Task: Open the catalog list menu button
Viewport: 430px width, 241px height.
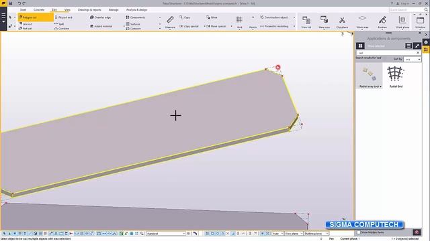Action: point(408,46)
